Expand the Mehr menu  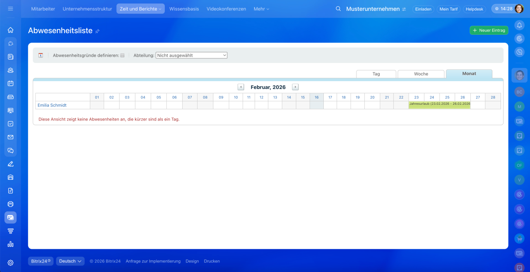click(x=261, y=9)
